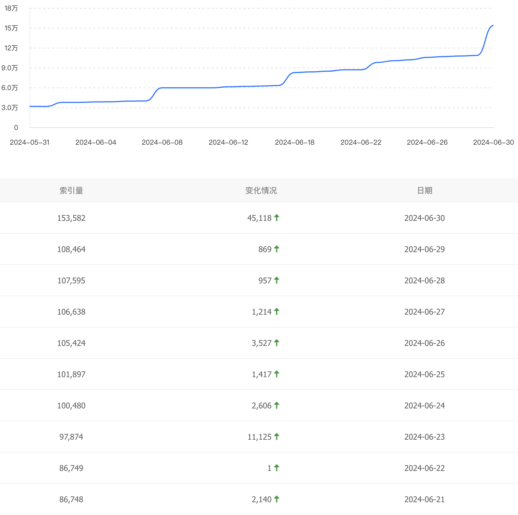
Task: Click the green up arrow beside 1,214
Action: pyautogui.click(x=277, y=312)
